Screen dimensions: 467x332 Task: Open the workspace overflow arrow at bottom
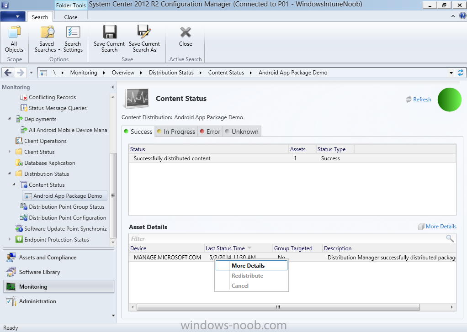tap(113, 315)
